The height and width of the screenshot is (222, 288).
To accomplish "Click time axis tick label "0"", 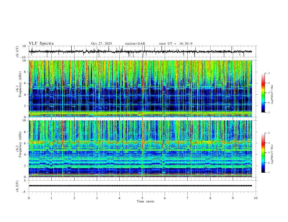I will [29, 198].
